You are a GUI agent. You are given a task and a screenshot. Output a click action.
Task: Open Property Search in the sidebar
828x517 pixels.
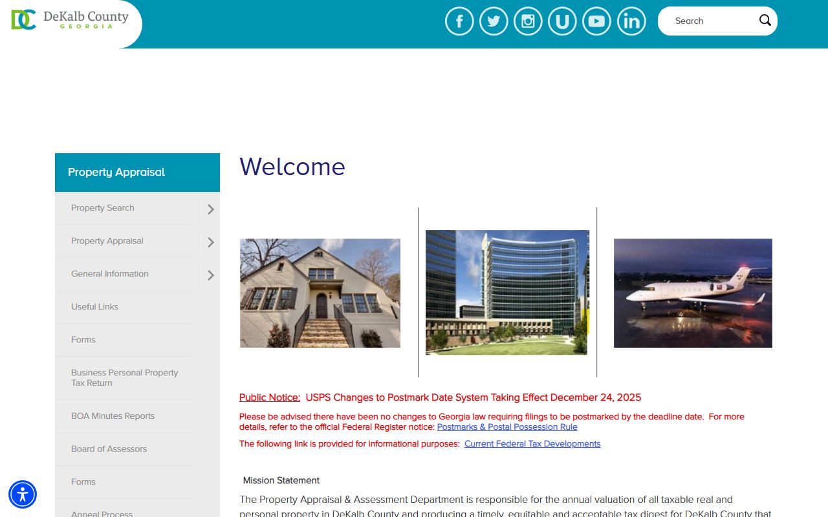103,208
